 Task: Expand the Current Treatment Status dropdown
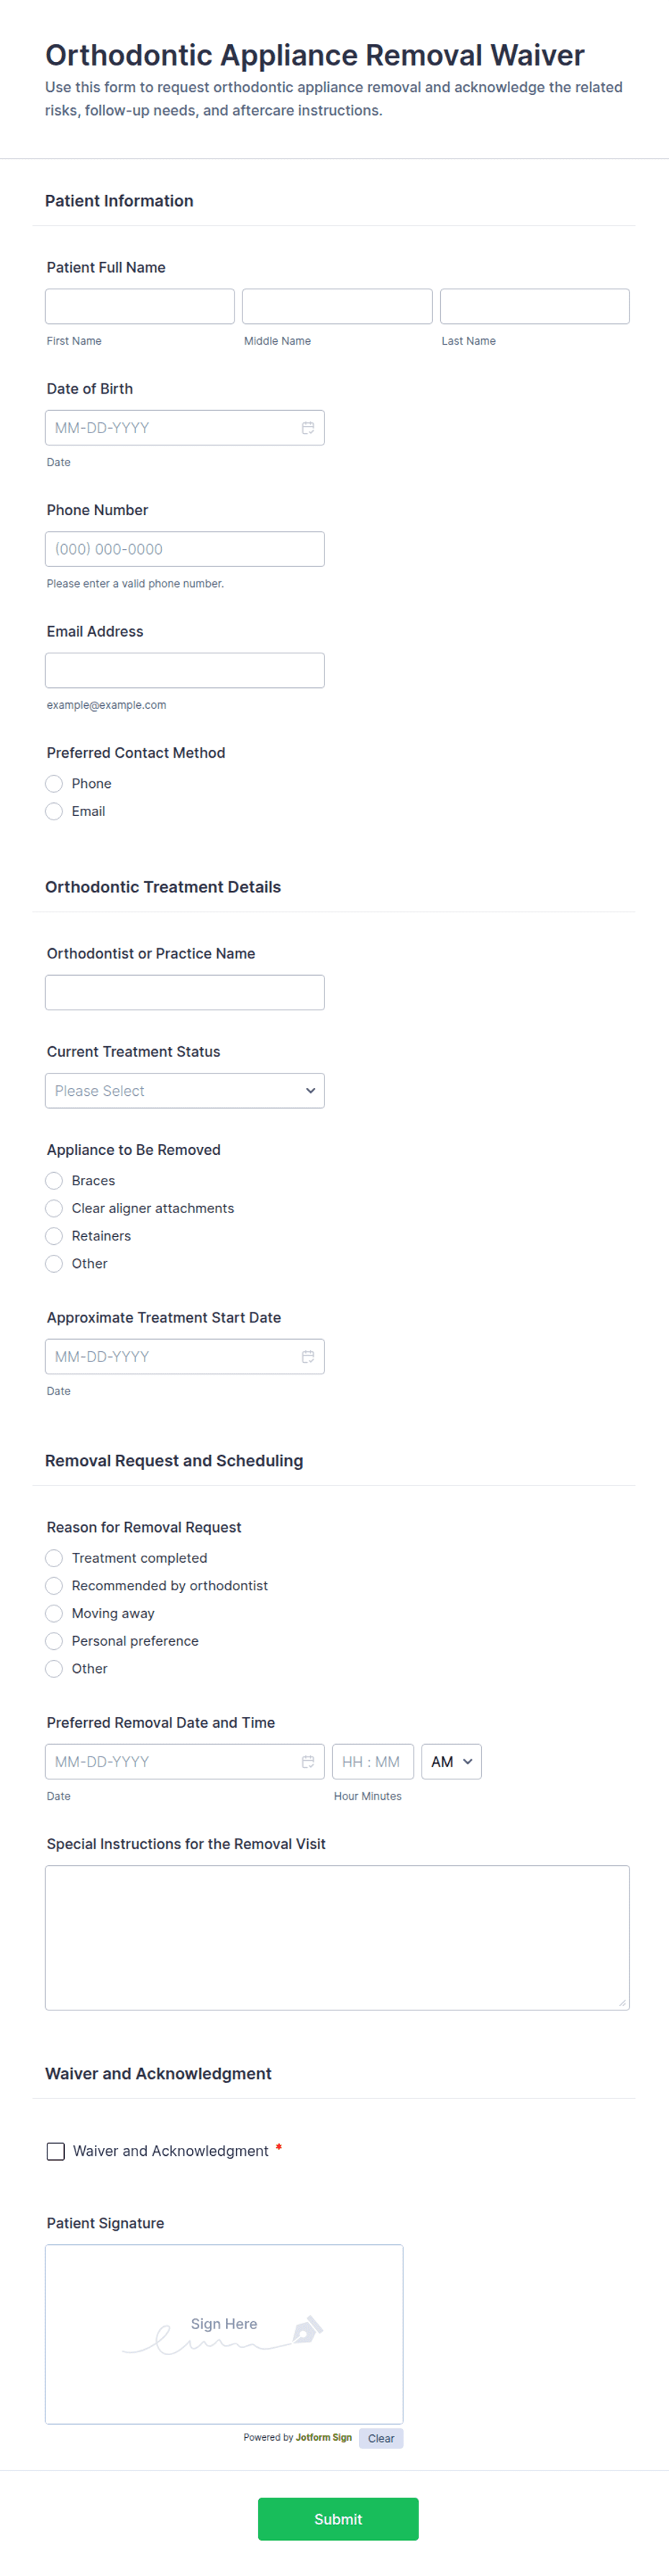(184, 1090)
